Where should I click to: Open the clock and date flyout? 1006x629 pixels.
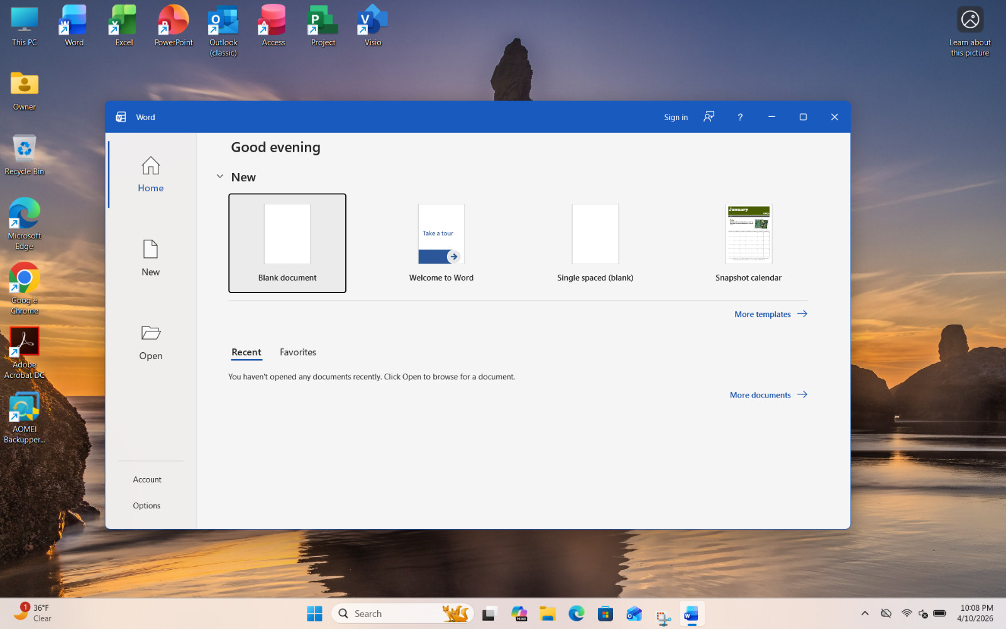[x=976, y=613]
